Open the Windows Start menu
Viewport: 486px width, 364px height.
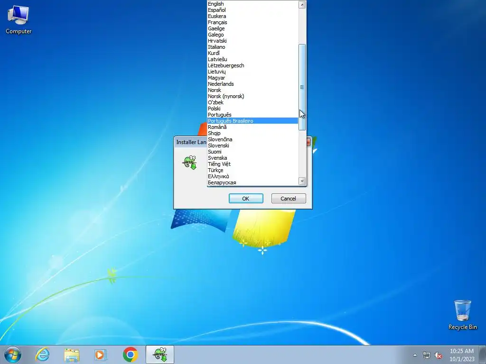pos(13,355)
